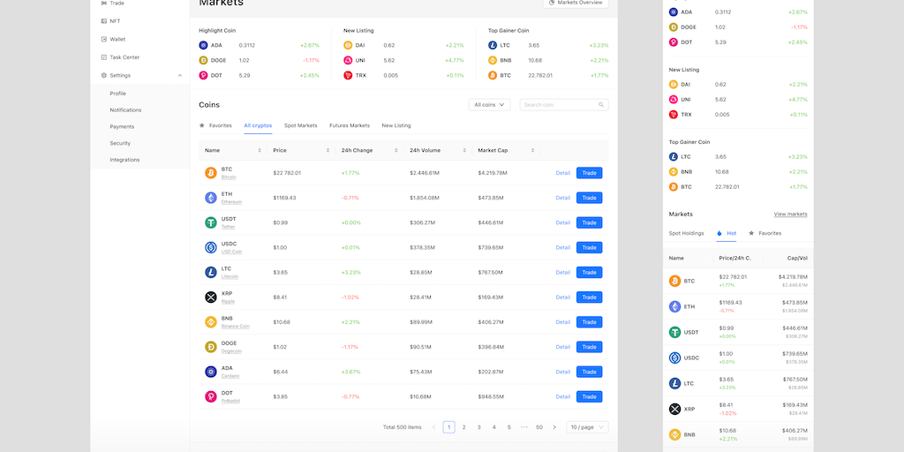904x452 pixels.
Task: Go to pagination page 50
Action: [x=539, y=427]
